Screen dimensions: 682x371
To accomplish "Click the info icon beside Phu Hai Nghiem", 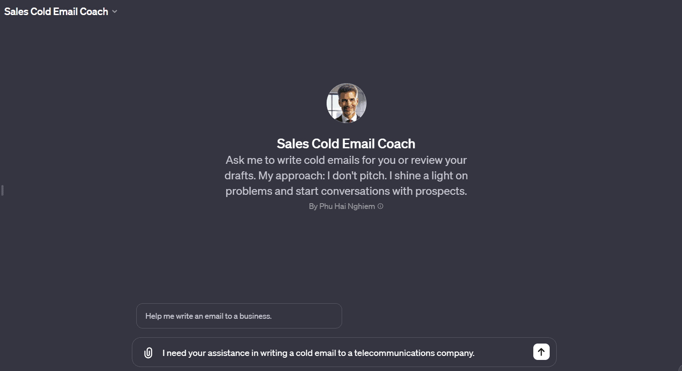I will click(380, 206).
